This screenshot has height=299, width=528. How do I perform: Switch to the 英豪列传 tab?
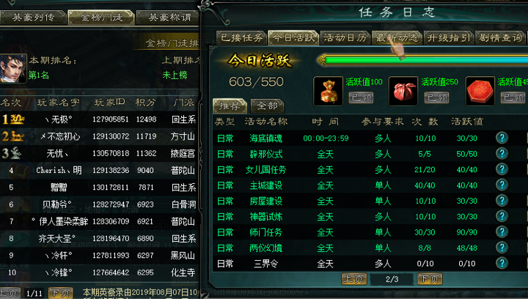(33, 18)
